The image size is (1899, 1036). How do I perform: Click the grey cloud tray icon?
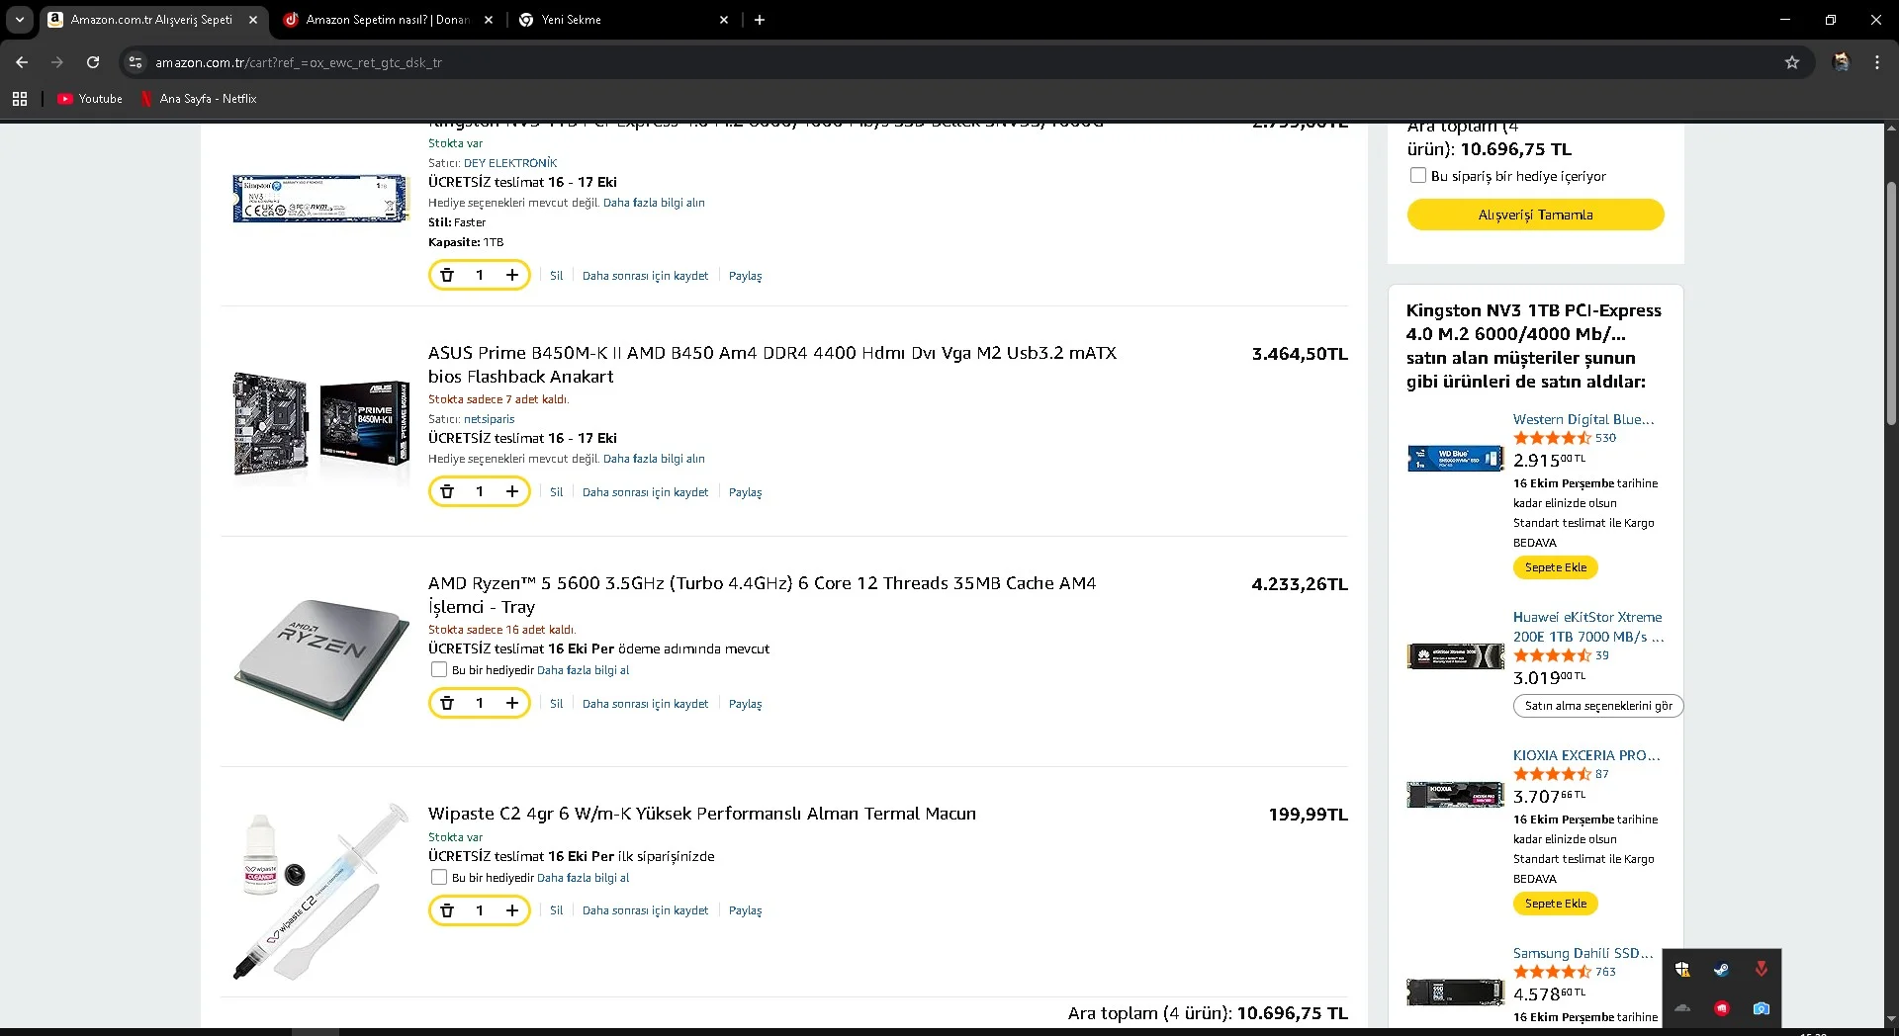coord(1682,1008)
